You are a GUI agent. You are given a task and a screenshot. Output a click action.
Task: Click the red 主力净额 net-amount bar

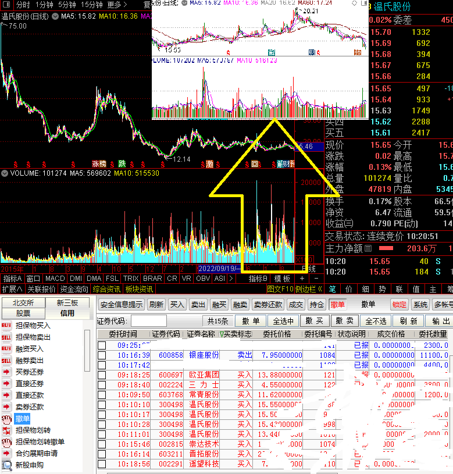pyautogui.click(x=386, y=248)
